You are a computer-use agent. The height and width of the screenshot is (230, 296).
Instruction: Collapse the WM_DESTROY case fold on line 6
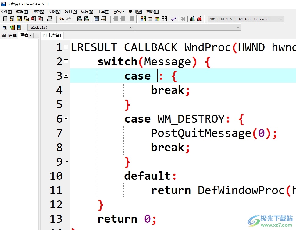tap(66, 119)
